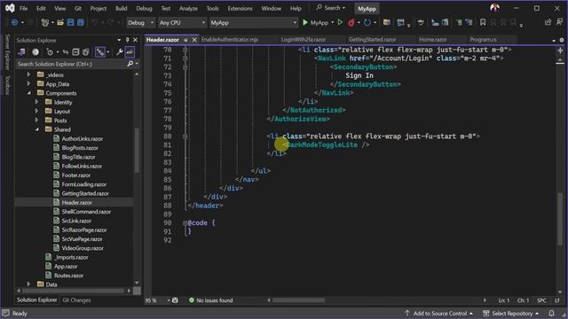Click Add to Source Control button
This screenshot has width=568, height=319.
(x=438, y=313)
